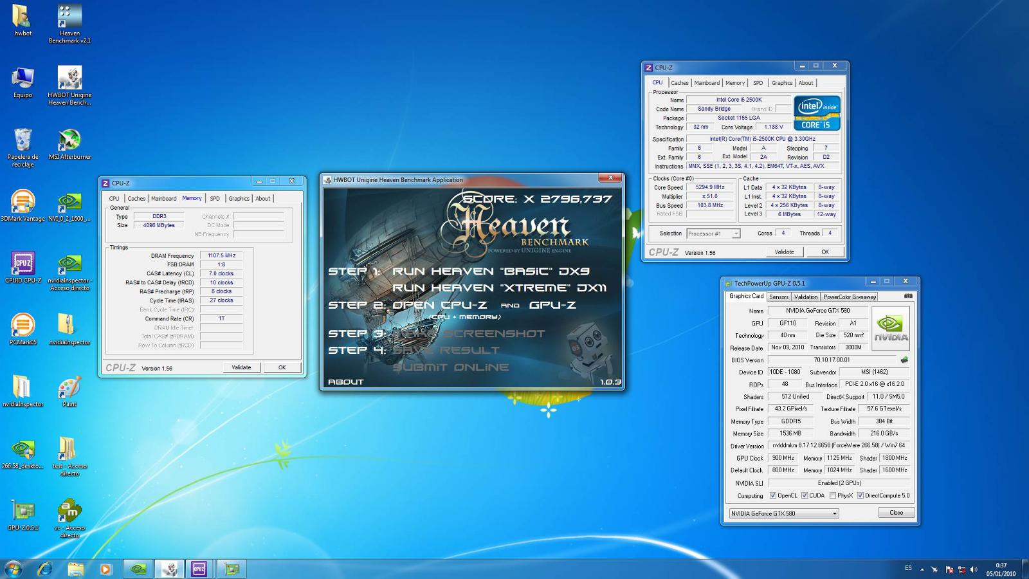Open About tab in left CPU-Z window

point(263,199)
